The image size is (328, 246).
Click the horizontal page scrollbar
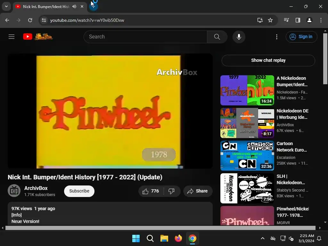(160, 228)
